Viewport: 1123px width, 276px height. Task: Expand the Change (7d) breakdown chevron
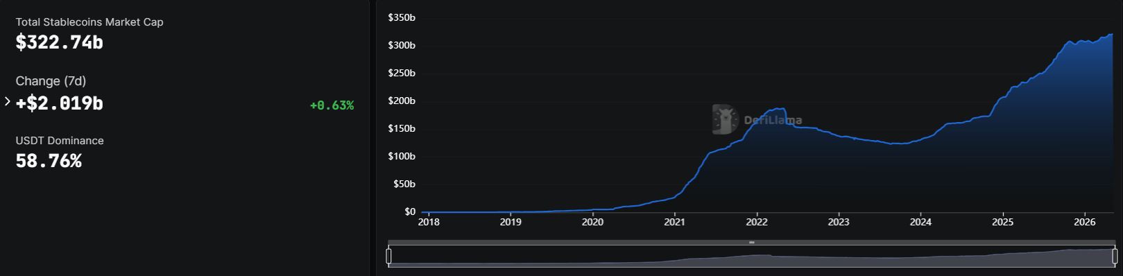tap(8, 102)
